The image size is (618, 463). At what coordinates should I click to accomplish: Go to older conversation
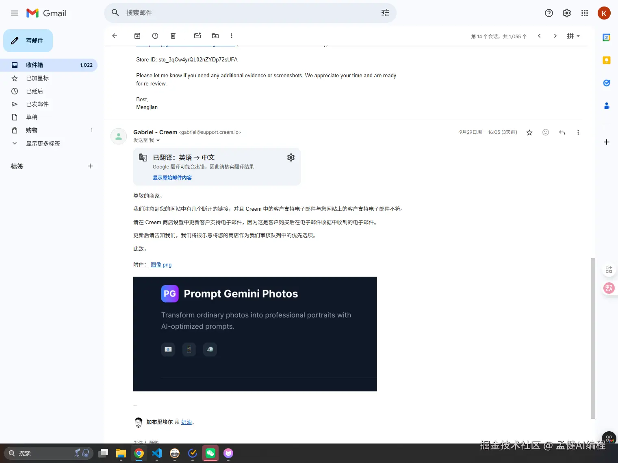(x=555, y=36)
